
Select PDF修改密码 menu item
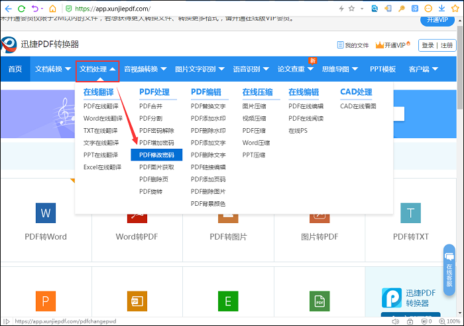[x=156, y=155]
